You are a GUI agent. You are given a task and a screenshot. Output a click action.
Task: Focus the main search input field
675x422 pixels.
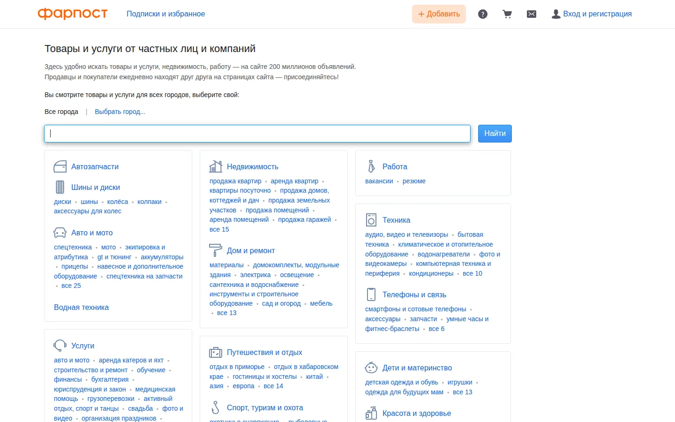[257, 134]
